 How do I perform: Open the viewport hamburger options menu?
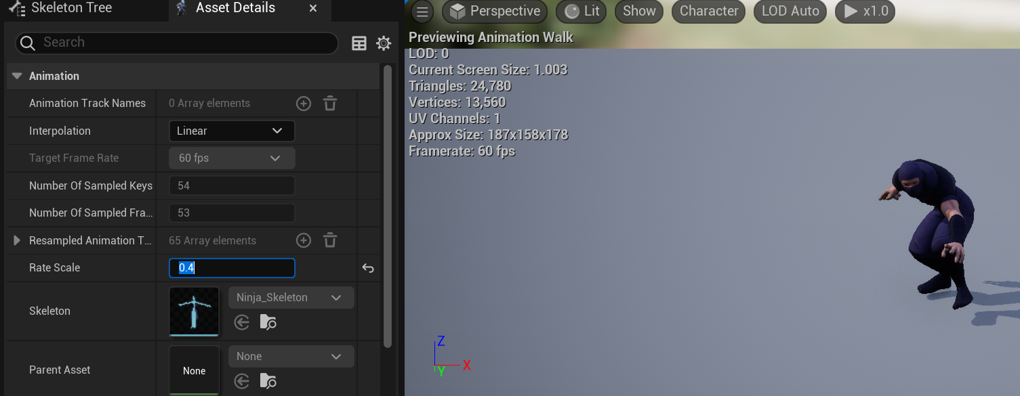[x=422, y=12]
